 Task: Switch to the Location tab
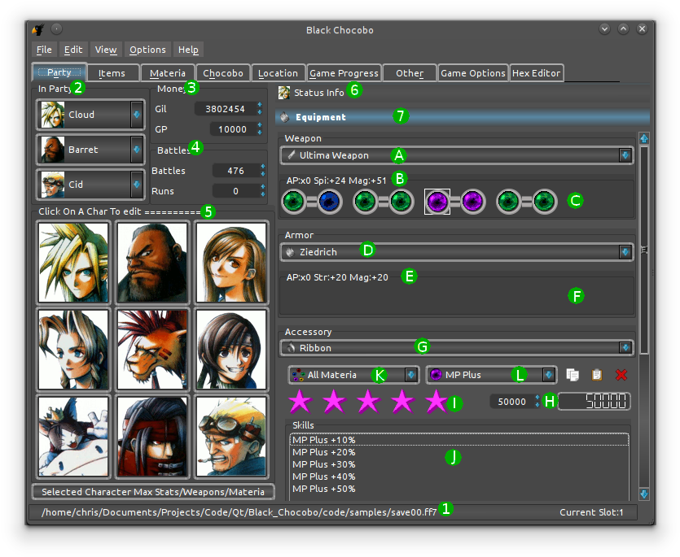point(278,73)
